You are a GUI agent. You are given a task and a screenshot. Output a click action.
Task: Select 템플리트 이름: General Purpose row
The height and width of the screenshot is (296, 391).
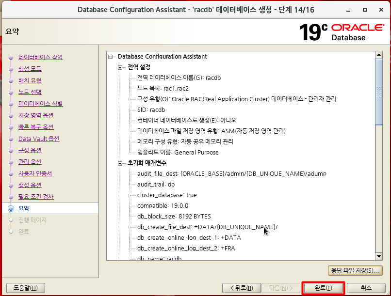178,152
